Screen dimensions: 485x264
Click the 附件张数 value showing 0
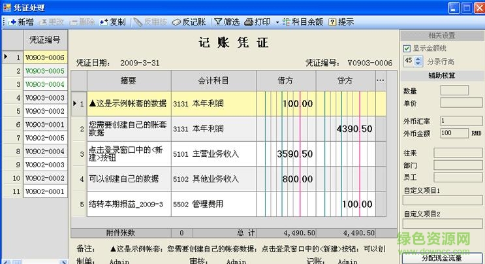[182, 233]
